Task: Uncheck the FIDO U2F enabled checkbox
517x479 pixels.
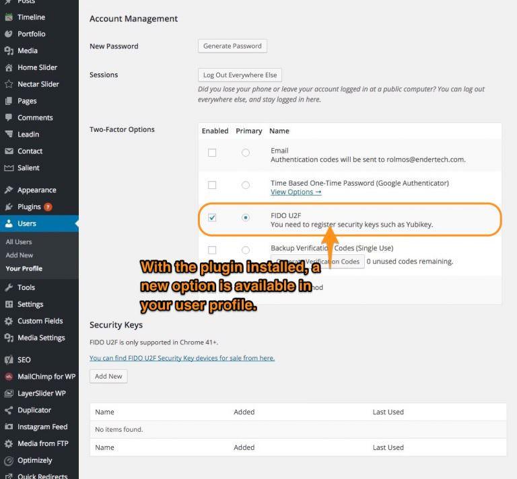Action: point(212,218)
